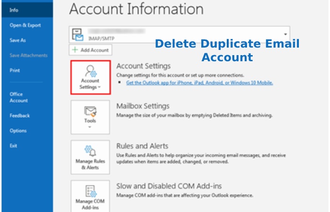Follow the Get the Outlook app link
The image size is (330, 212).
199,82
